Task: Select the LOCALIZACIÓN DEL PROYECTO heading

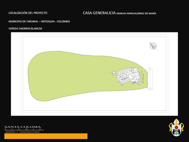Action: 28,13
